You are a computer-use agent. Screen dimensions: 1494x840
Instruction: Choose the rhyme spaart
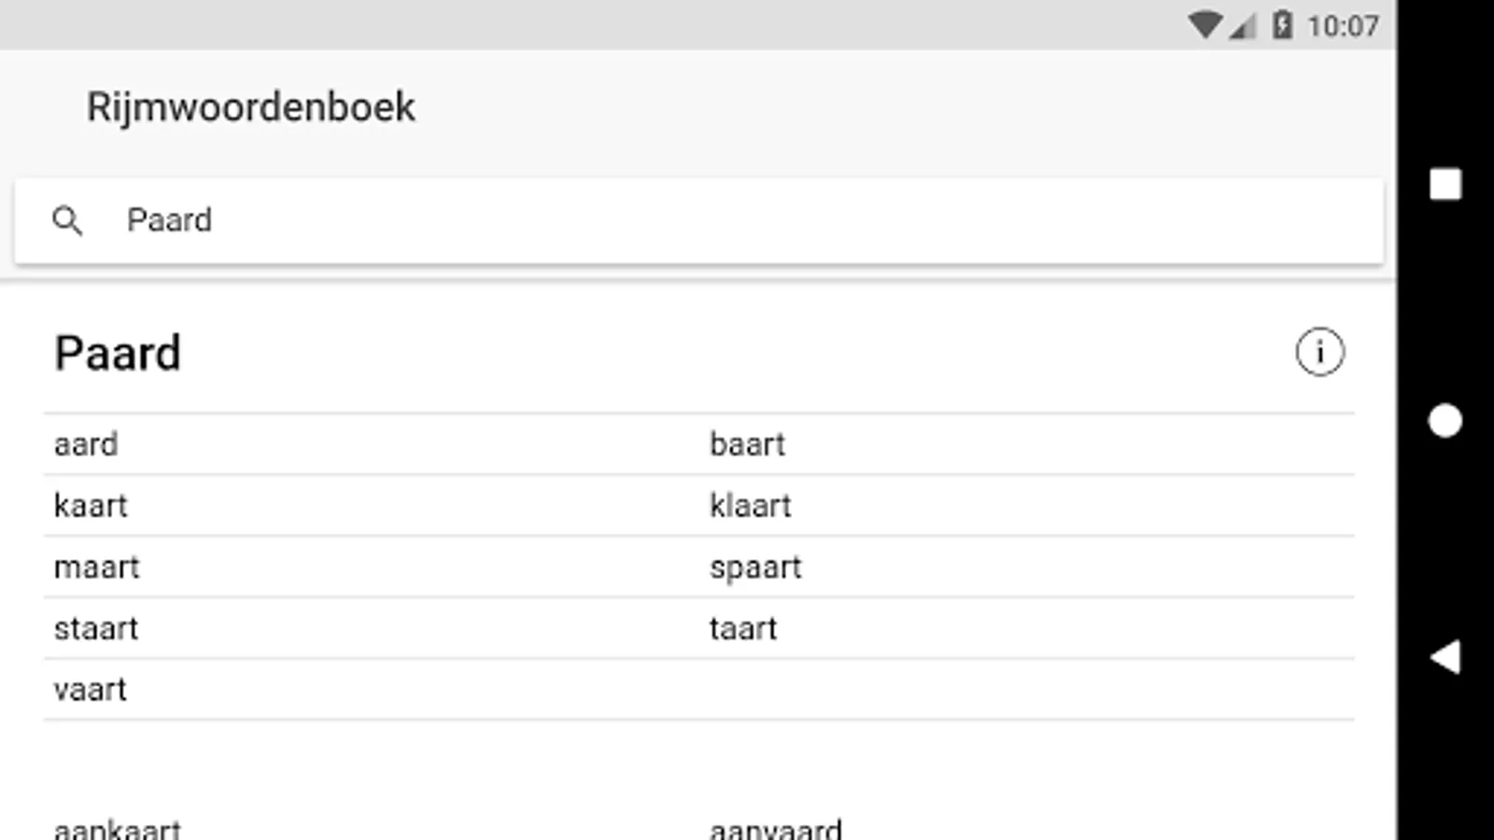[755, 567]
